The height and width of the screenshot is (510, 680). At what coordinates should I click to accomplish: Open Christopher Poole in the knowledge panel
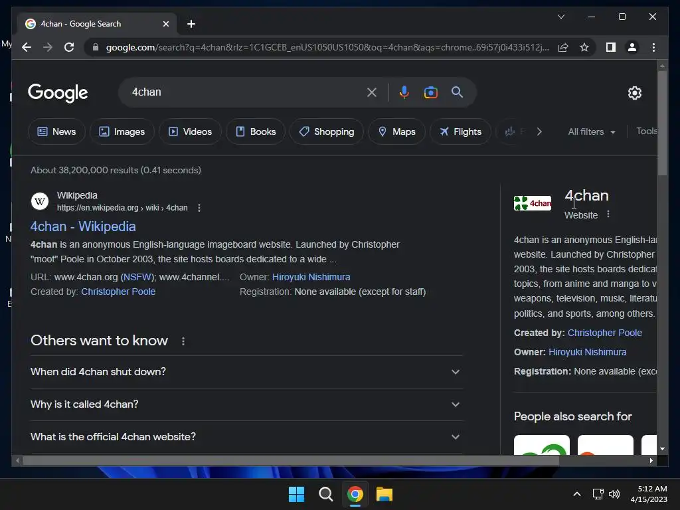coord(604,333)
